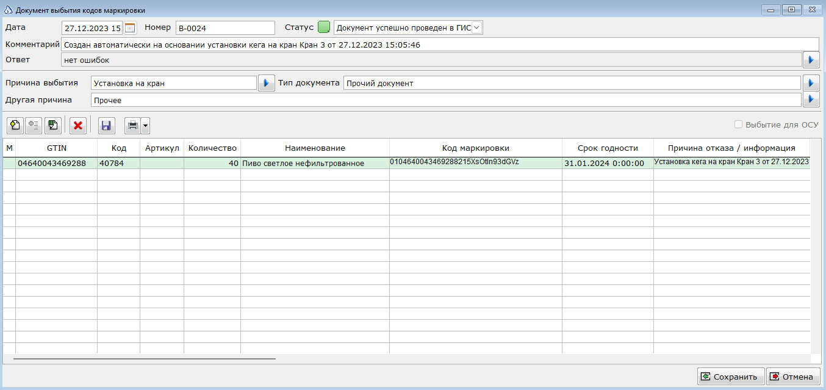Select the marking code cell 0104640043469288215XsOtIn93dGVz

click(x=476, y=163)
